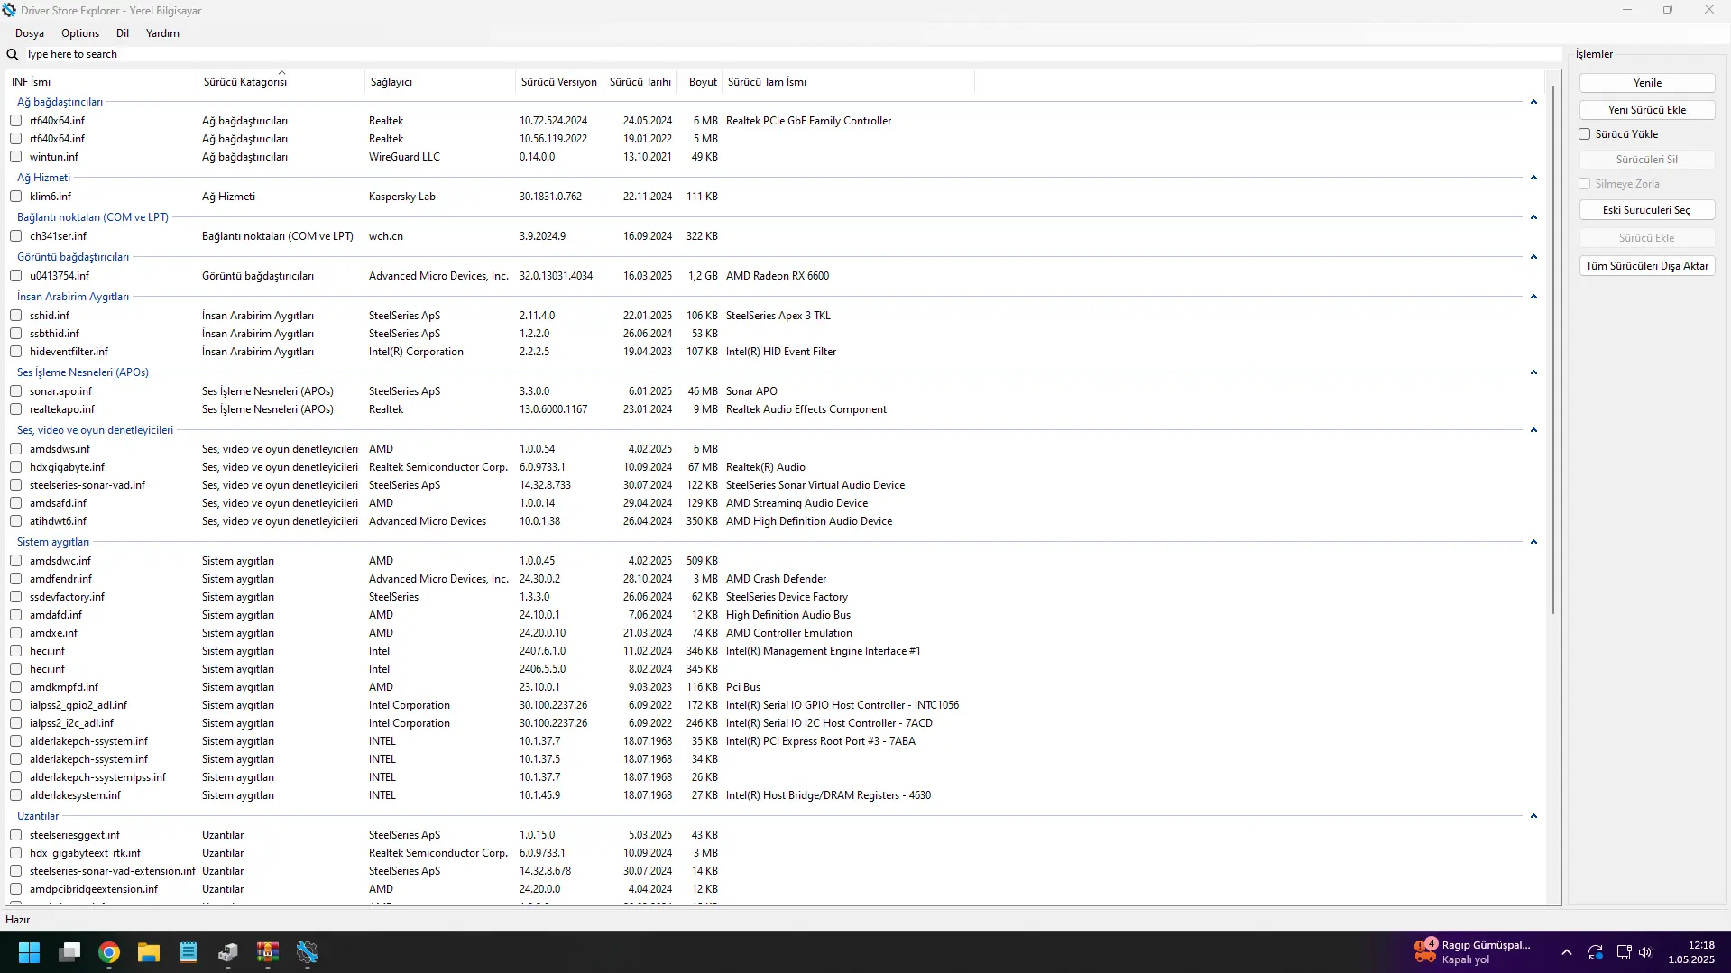Open File Explorer from the taskbar
The width and height of the screenshot is (1731, 973).
pos(149,952)
